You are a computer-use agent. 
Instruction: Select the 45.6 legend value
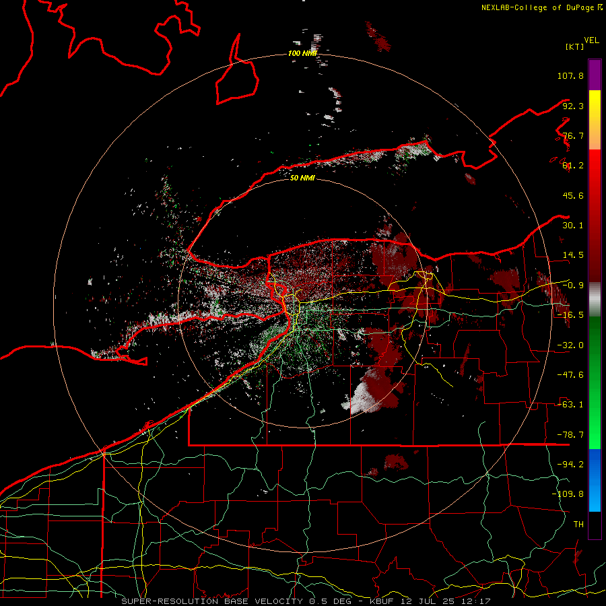point(573,195)
